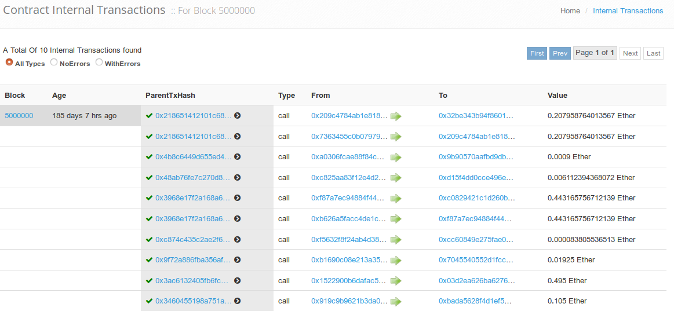Open block 5000000 link
This screenshot has height=322, width=674.
click(19, 116)
